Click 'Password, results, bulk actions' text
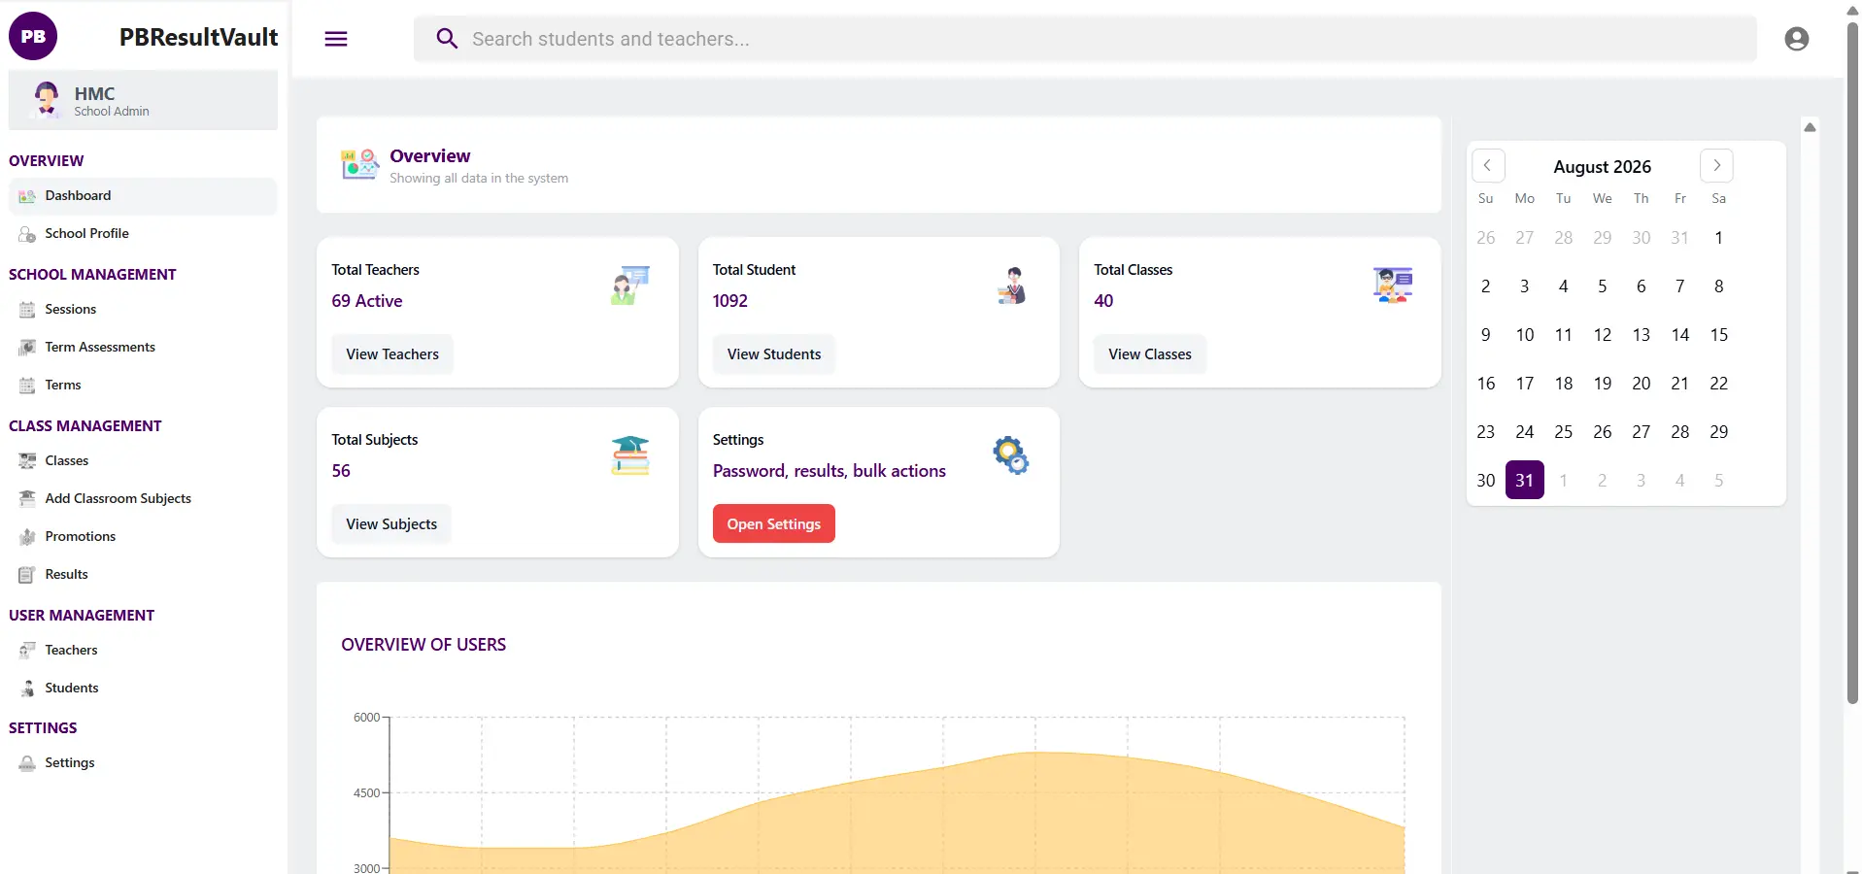The height and width of the screenshot is (874, 1862). 829,471
